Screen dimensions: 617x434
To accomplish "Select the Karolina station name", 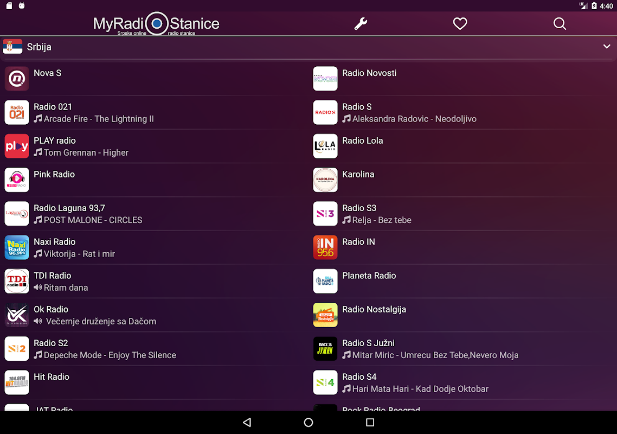I will tap(358, 174).
